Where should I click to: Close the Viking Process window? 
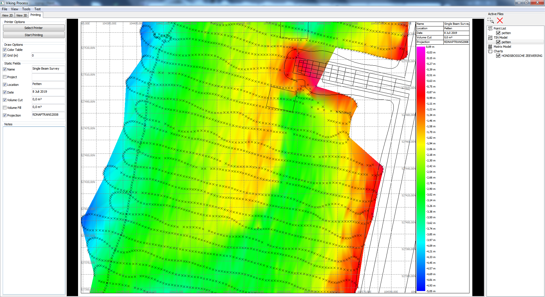click(537, 3)
